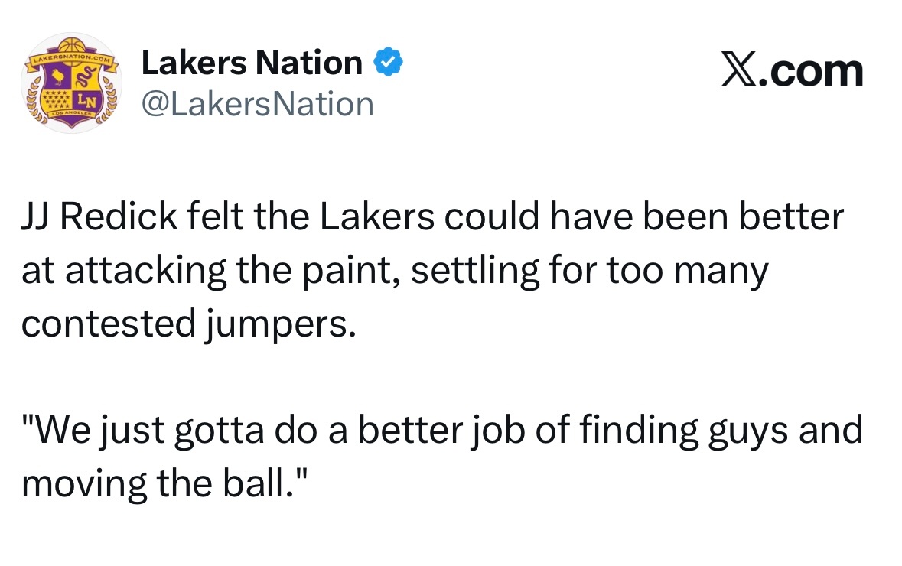
Task: Click the blue verified checkmark badge
Action: click(x=389, y=63)
